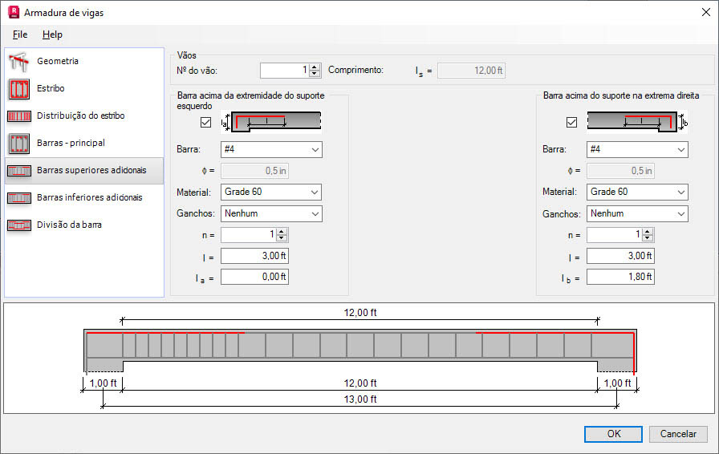The image size is (719, 454).
Task: Select Barras superiores adicionais entry
Action: click(x=84, y=171)
